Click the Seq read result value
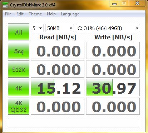This screenshot has width=148, height=133. (58, 50)
